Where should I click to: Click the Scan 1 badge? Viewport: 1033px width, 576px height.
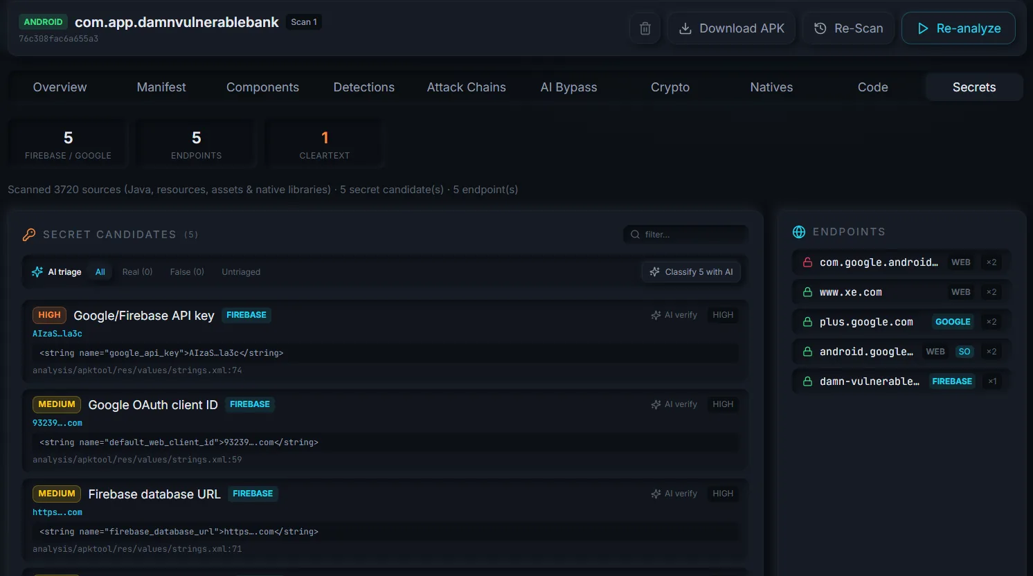(304, 22)
